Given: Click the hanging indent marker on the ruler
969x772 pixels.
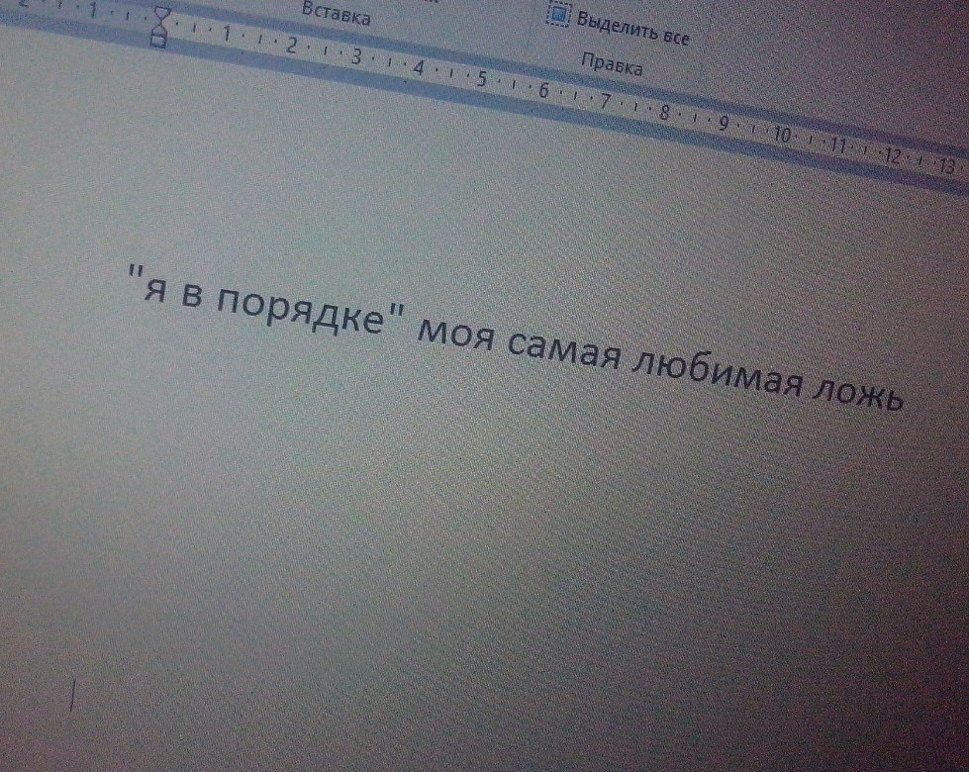Looking at the screenshot, I should pyautogui.click(x=160, y=29).
